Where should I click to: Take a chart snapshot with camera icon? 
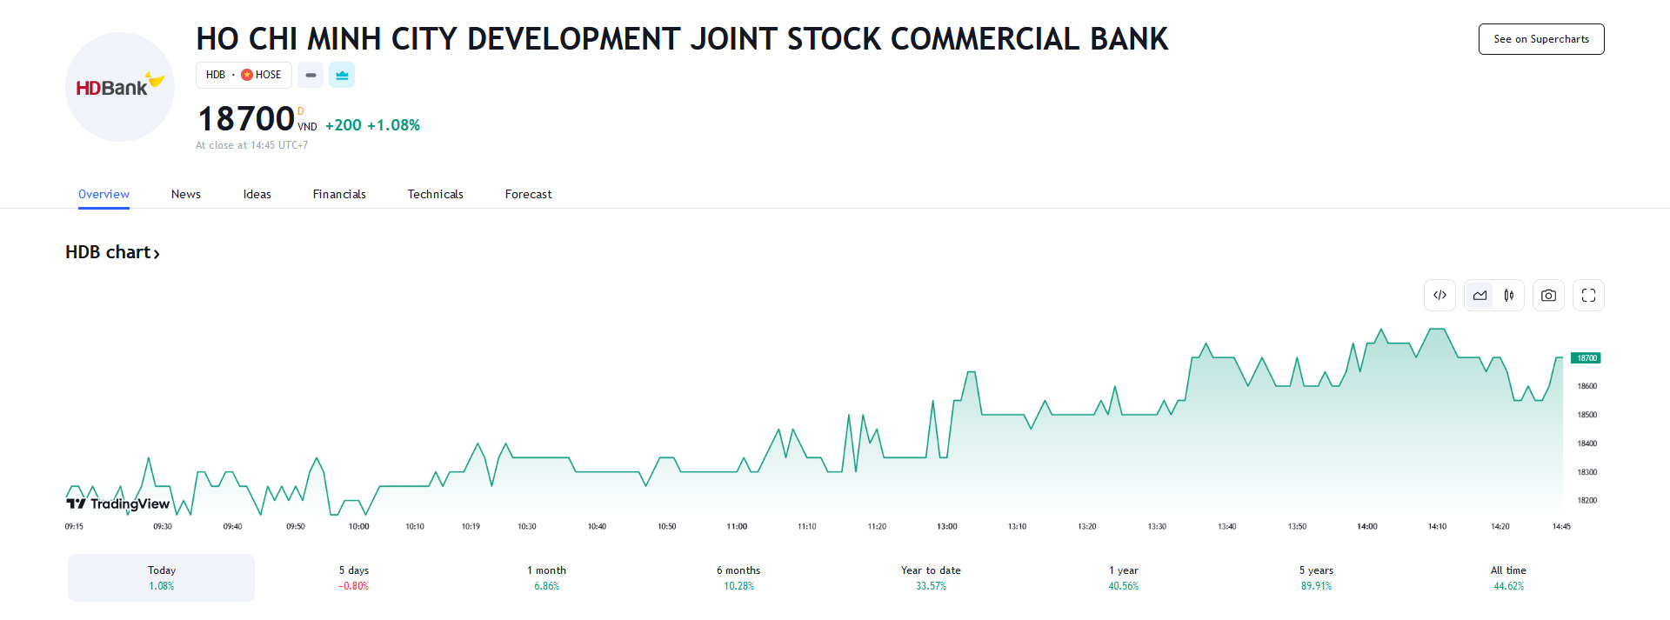pyautogui.click(x=1548, y=296)
